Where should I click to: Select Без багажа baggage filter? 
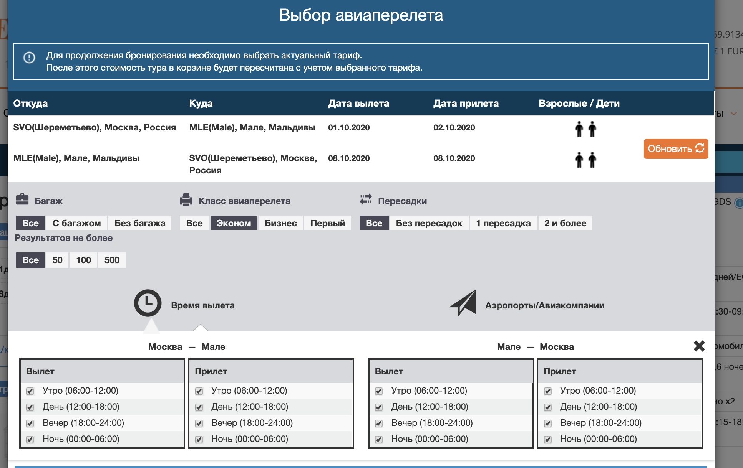pos(140,223)
